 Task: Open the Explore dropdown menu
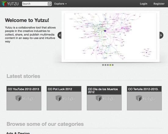(60, 4)
